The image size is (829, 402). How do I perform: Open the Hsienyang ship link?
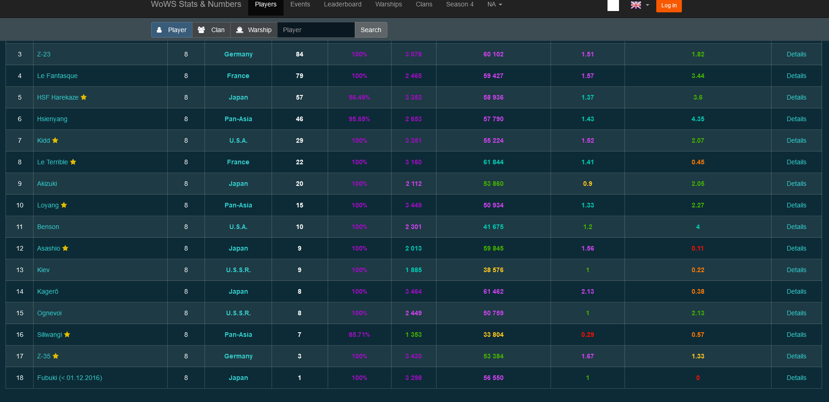point(52,119)
